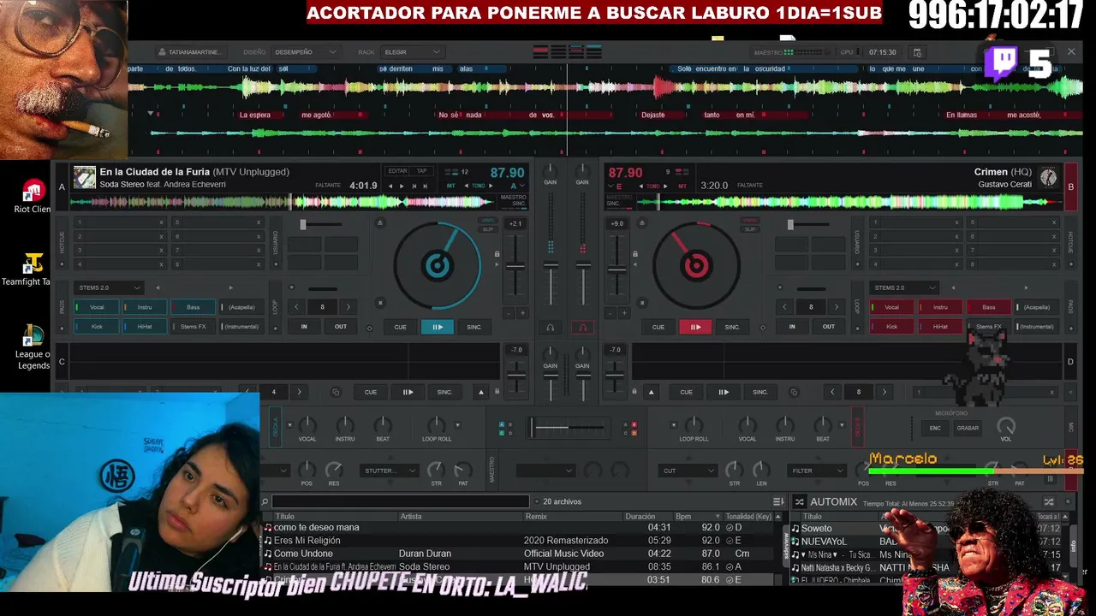Toggle headphone cue for deck B
The width and height of the screenshot is (1096, 616).
[582, 327]
